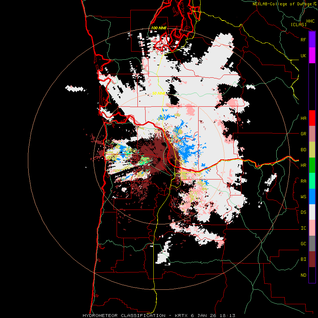The image size is (318, 318).
Task: Choose the white DS legend swatch
Action: [x=312, y=212]
